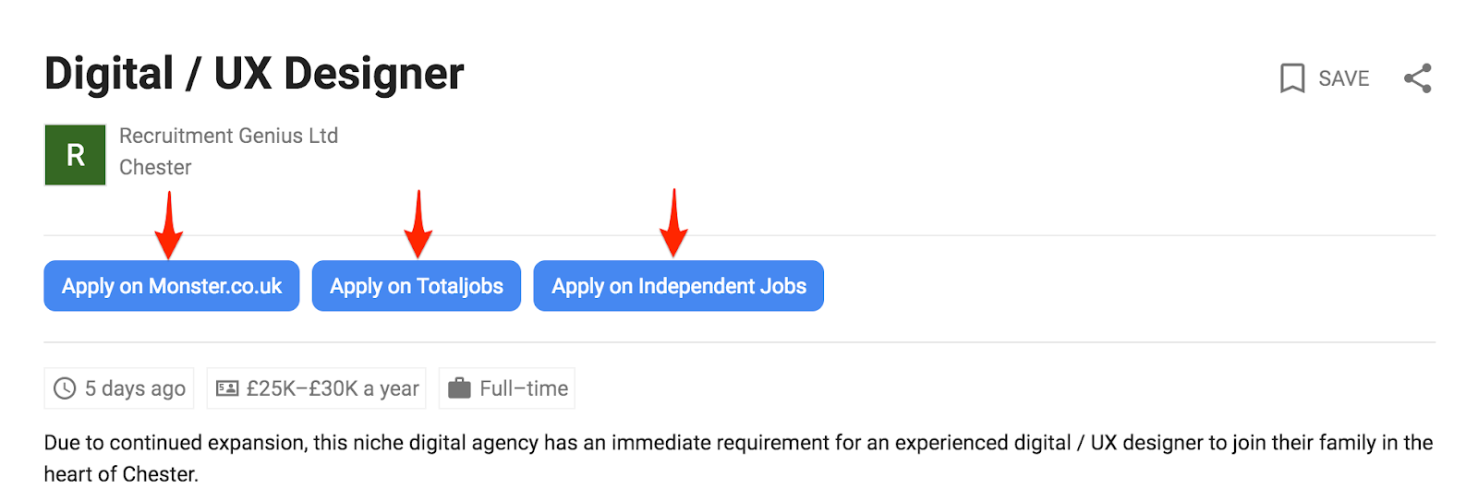Click the bookmark save icon

[x=1292, y=78]
